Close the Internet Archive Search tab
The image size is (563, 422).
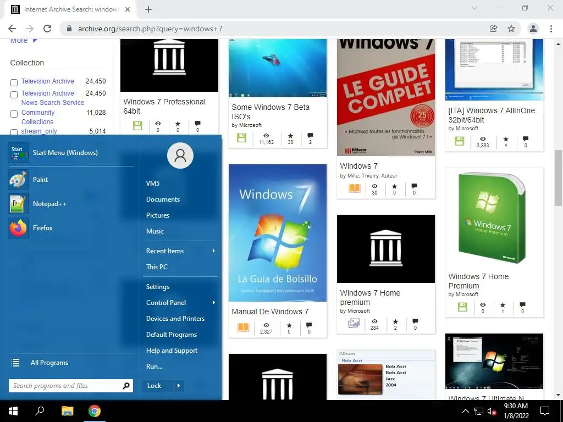pyautogui.click(x=128, y=9)
